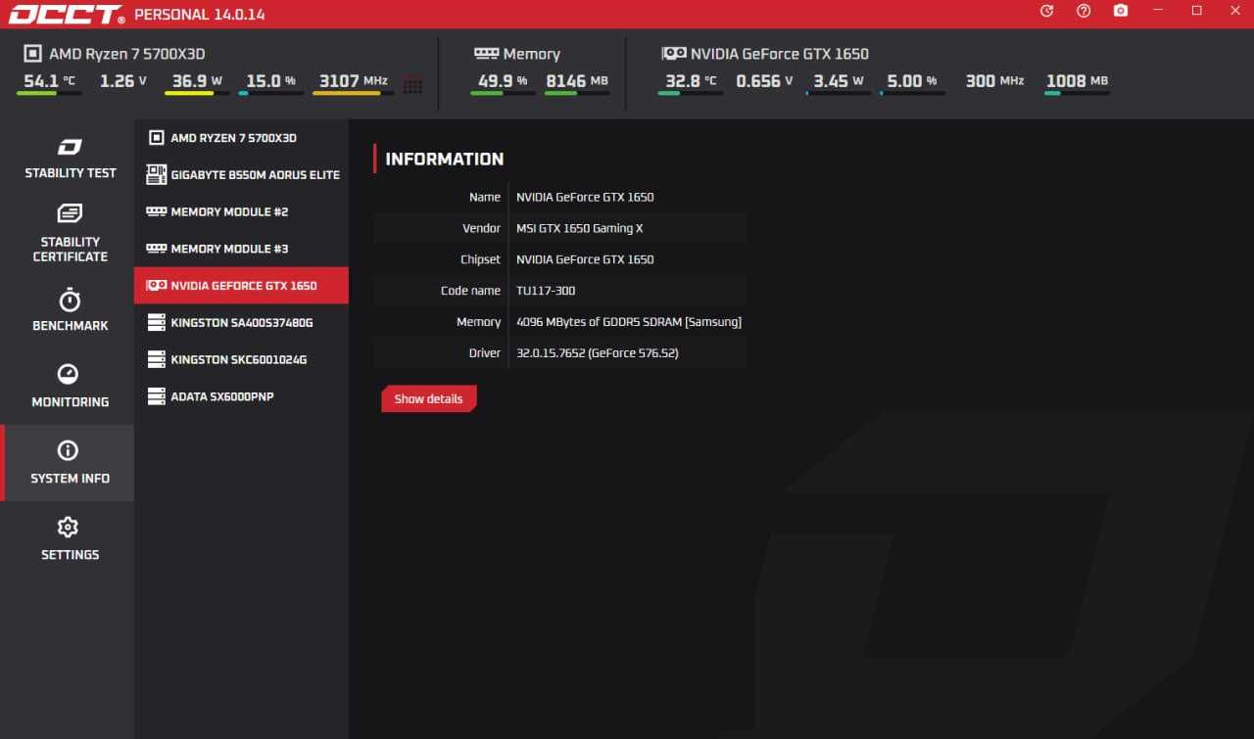This screenshot has height=739, width=1254.
Task: Click the drive icon beside KINGSTON SA400S37480G
Action: click(x=156, y=322)
